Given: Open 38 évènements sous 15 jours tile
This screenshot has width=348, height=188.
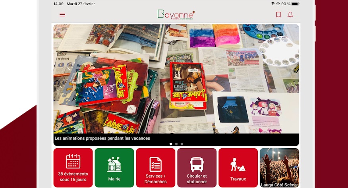Looking at the screenshot, I should pyautogui.click(x=73, y=168).
